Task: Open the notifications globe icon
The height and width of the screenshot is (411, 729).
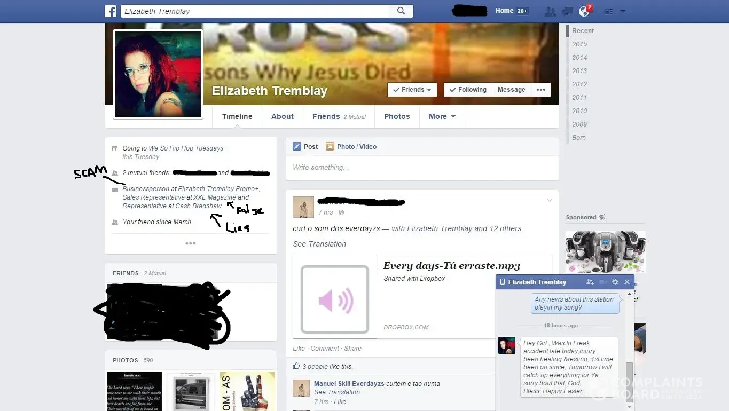Action: [584, 11]
